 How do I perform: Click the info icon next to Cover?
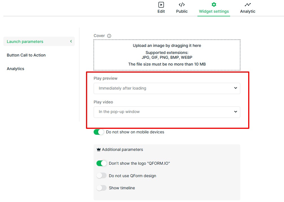109,36
